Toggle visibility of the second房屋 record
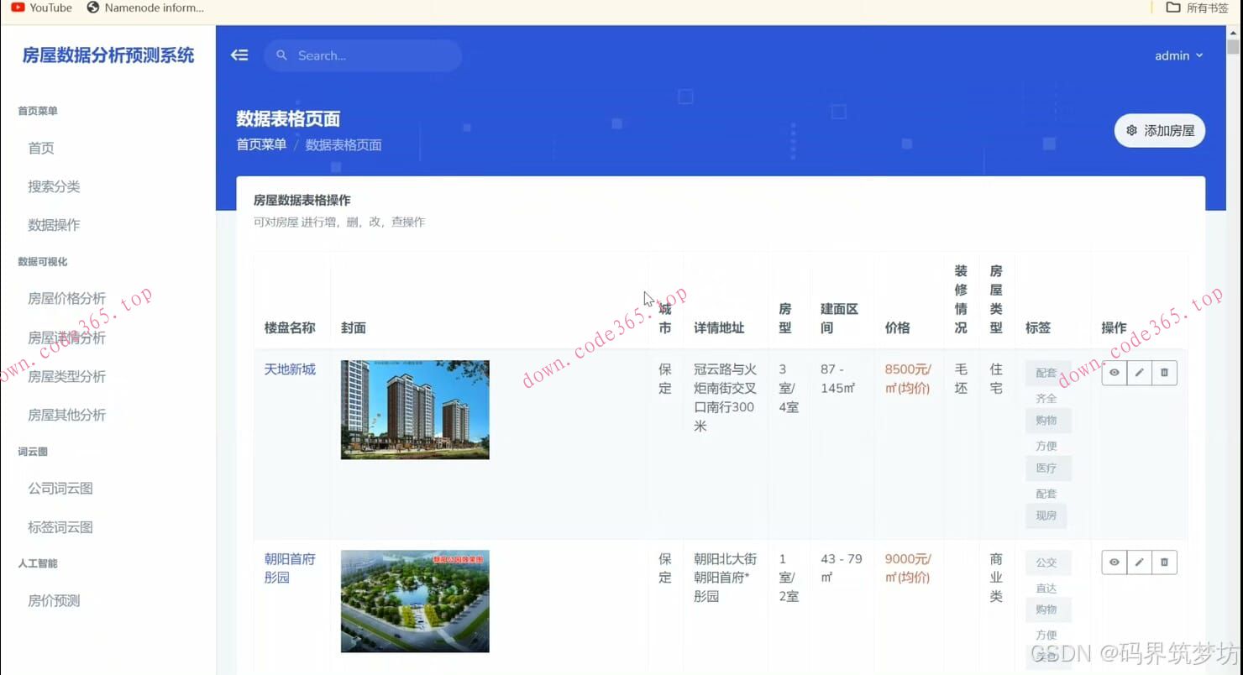1243x675 pixels. click(1114, 562)
